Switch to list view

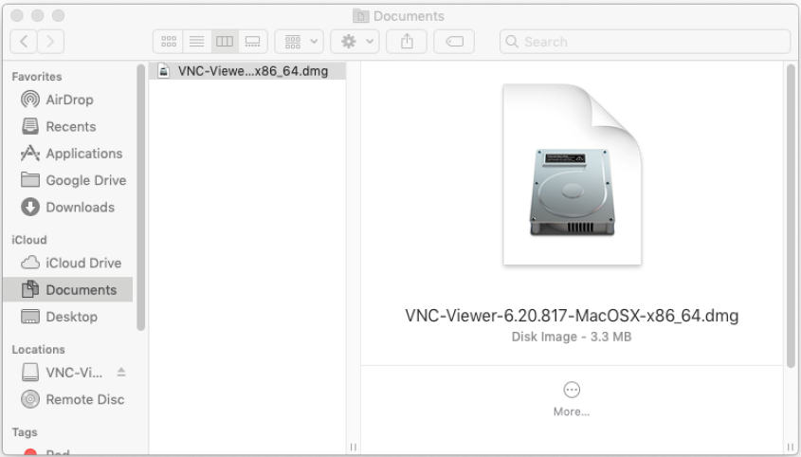click(196, 42)
